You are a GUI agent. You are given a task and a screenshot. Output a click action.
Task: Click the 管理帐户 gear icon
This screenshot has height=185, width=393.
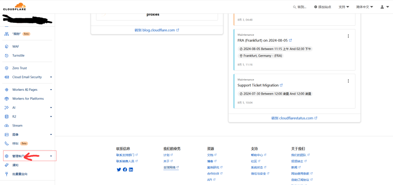point(7,156)
